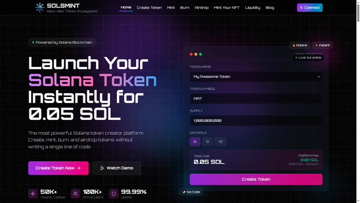
Task: Go to the Mint nav item
Action: (170, 7)
